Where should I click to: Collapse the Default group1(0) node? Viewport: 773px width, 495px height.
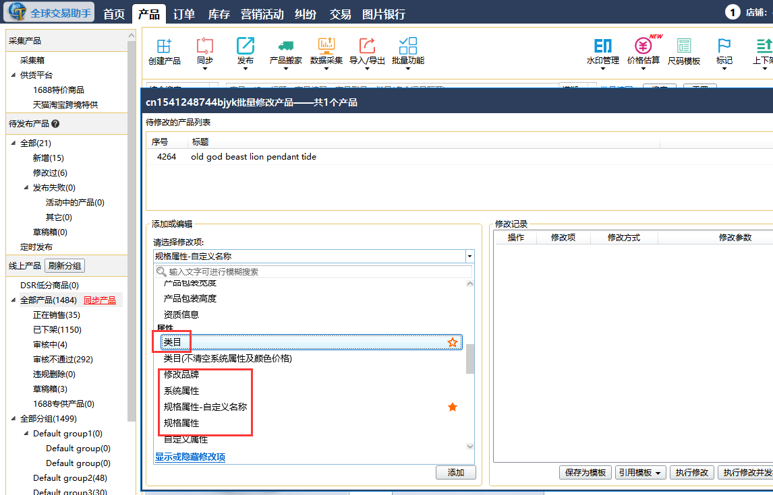[x=26, y=433]
